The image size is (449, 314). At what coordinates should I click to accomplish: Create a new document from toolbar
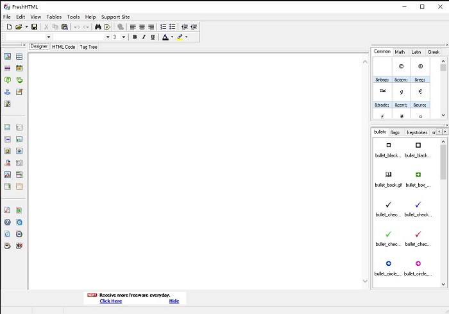[x=9, y=27]
